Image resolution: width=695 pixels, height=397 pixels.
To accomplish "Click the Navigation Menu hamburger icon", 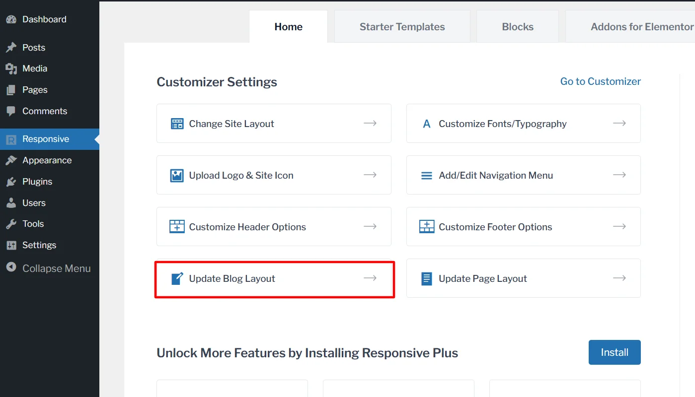I will 427,176.
